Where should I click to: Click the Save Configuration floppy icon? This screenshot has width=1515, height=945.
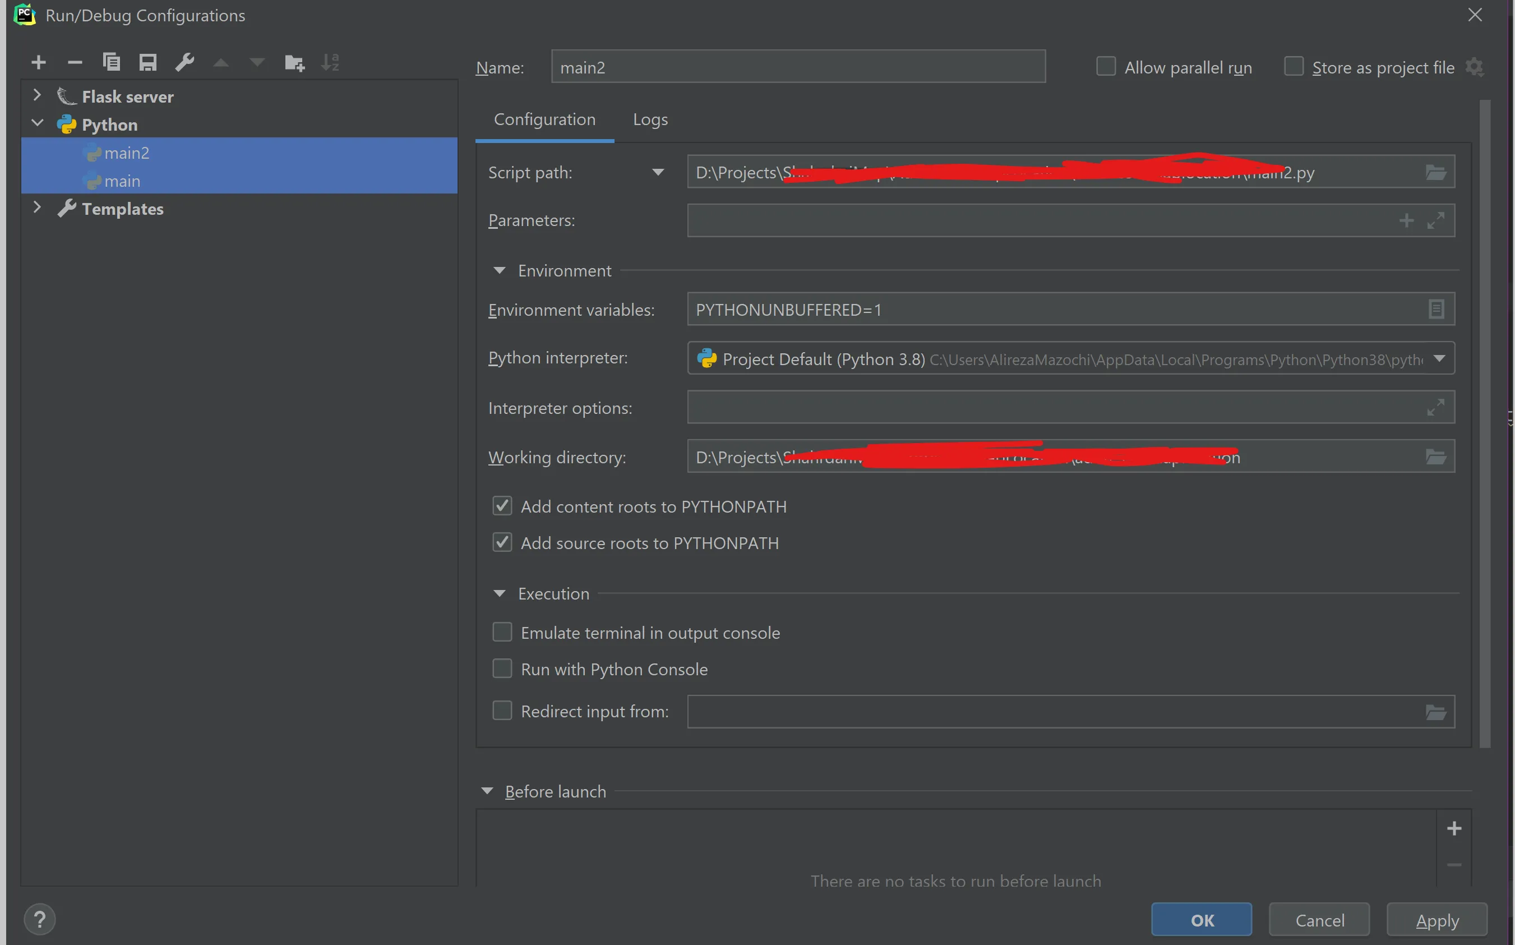coord(147,62)
